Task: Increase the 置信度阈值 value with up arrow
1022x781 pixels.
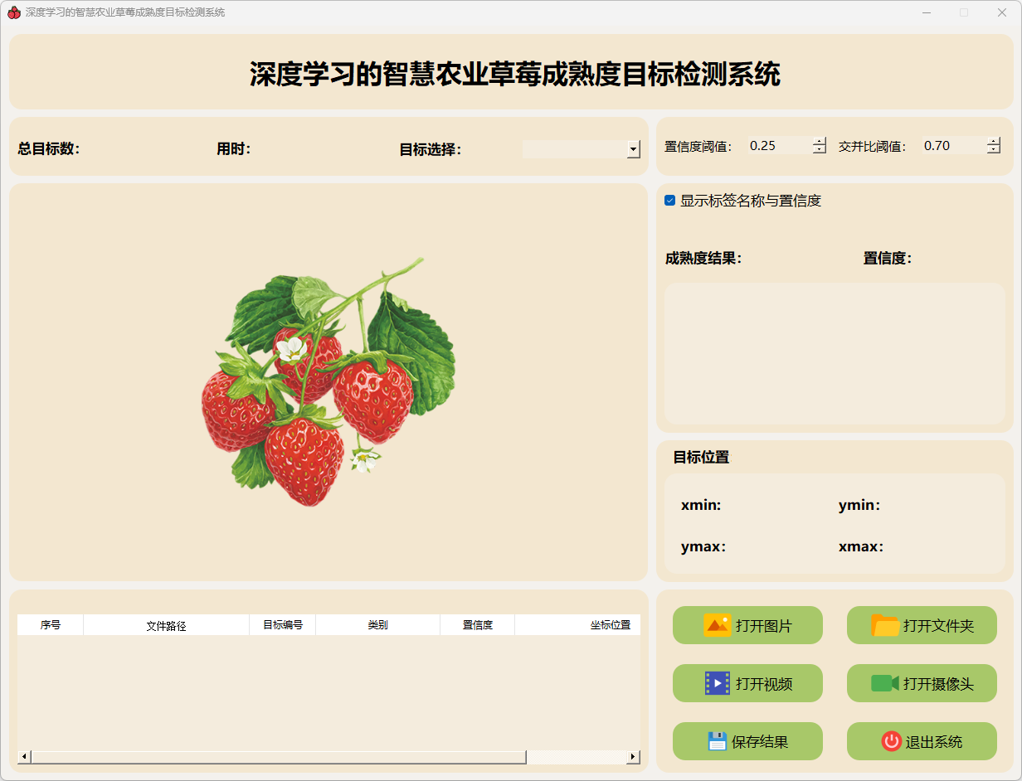Action: click(x=820, y=141)
